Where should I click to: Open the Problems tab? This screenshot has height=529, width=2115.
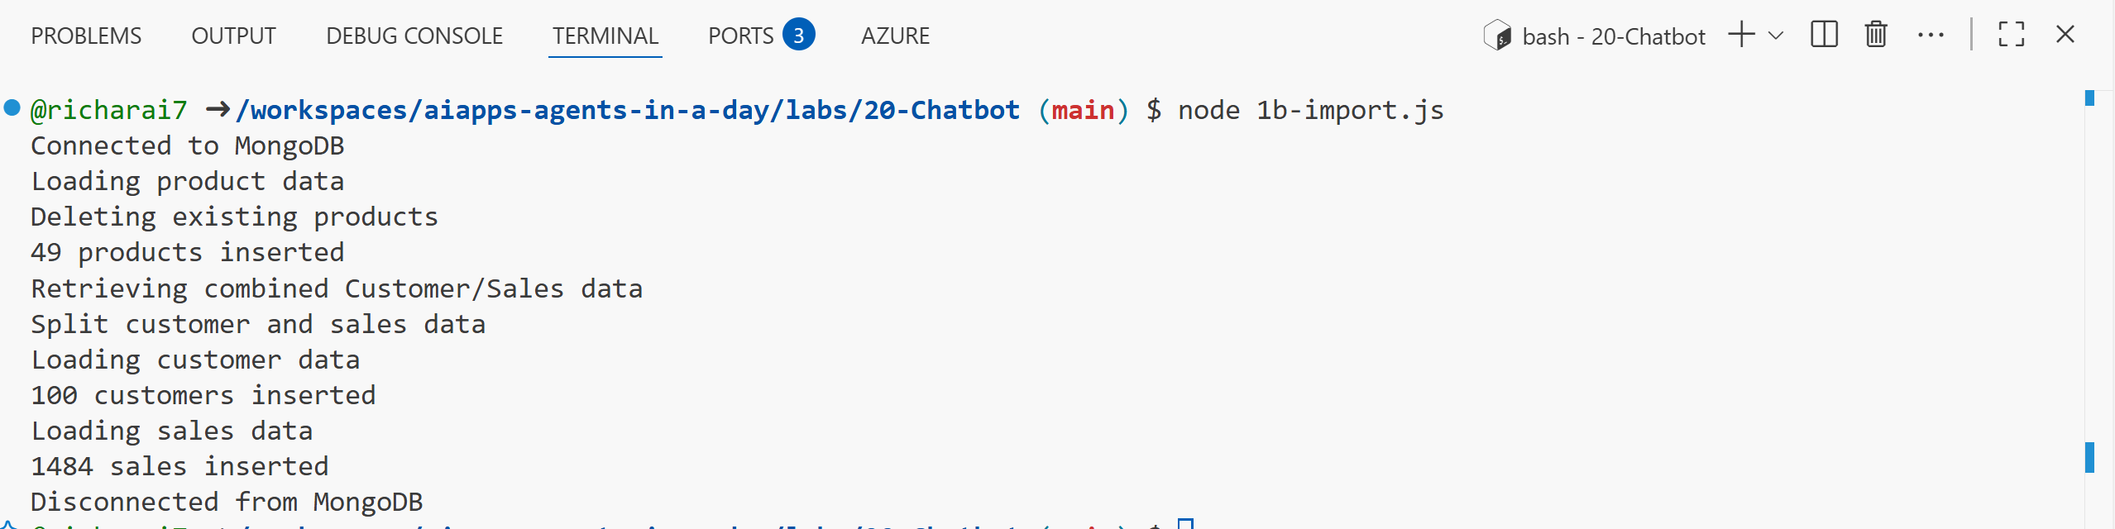coord(86,36)
